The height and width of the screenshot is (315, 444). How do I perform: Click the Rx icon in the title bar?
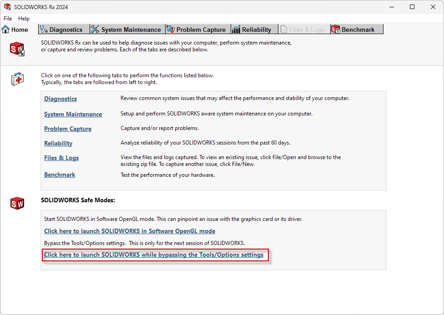click(7, 7)
